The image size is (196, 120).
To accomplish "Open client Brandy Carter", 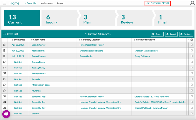I will [39, 45].
